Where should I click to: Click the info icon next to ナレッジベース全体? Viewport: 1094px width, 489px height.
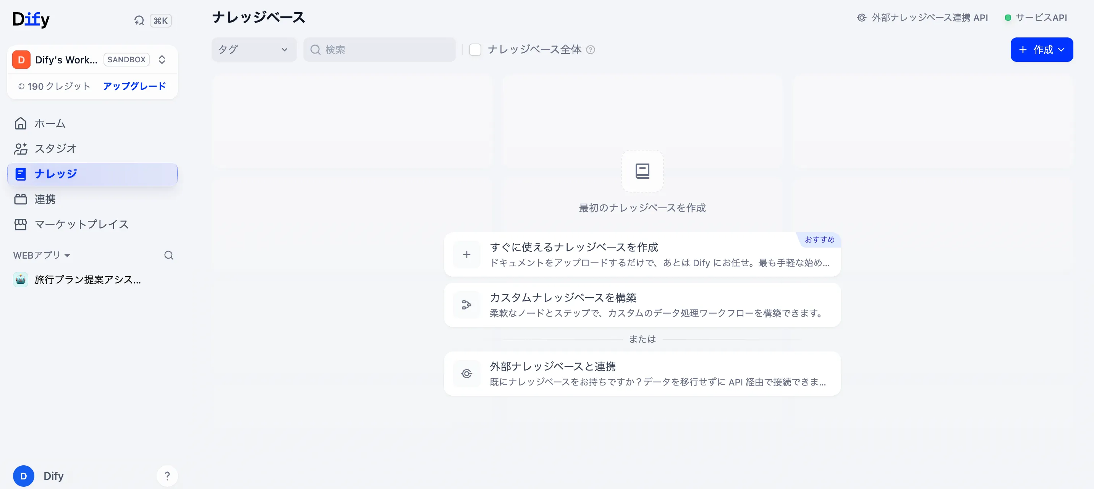click(x=590, y=50)
